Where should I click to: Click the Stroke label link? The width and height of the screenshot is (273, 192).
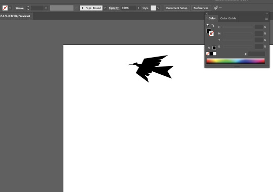point(20,8)
